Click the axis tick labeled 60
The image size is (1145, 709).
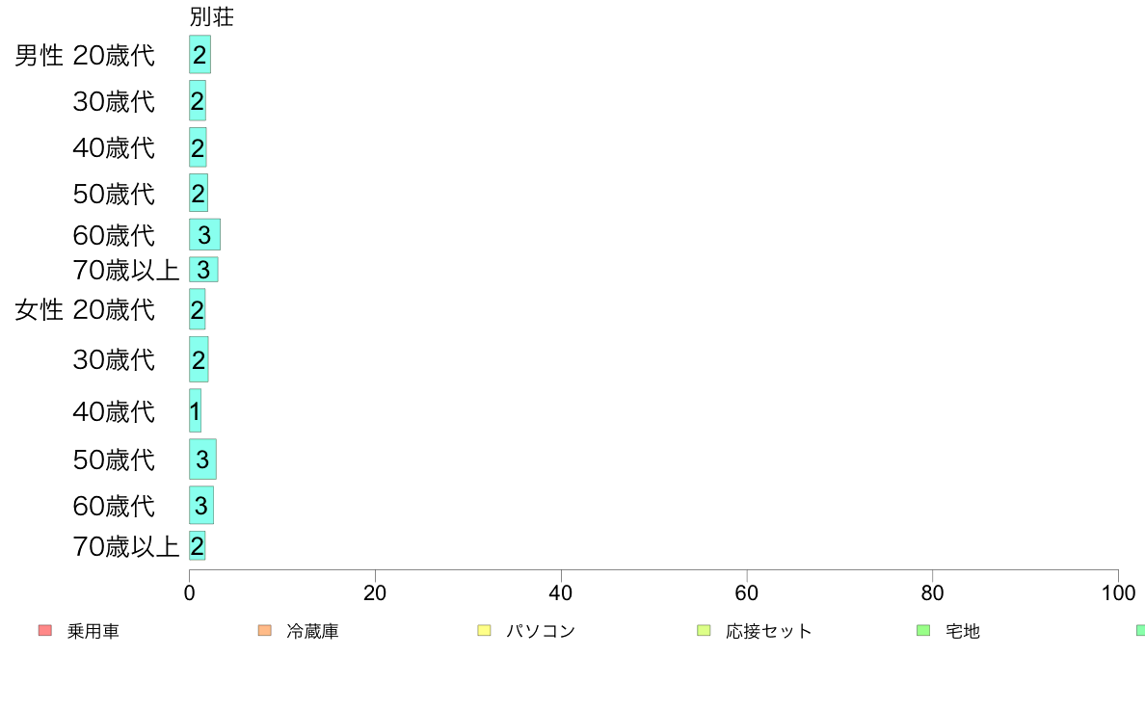pyautogui.click(x=746, y=592)
